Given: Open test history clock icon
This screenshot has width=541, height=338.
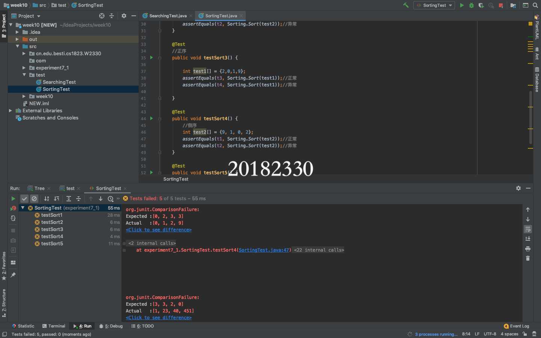Looking at the screenshot, I should [x=110, y=199].
